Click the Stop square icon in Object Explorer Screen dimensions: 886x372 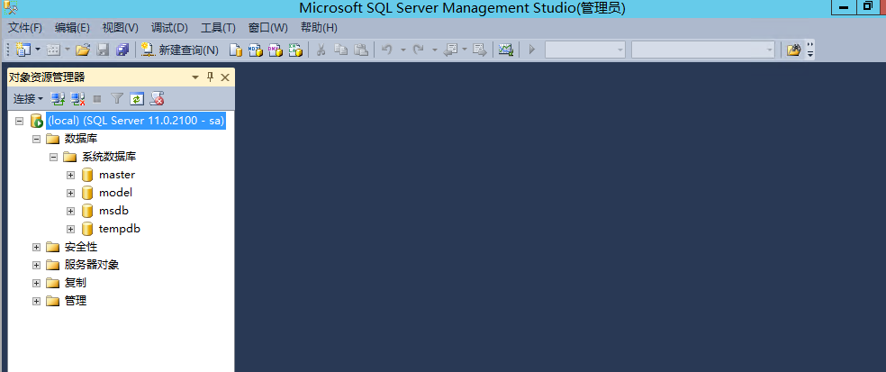97,99
